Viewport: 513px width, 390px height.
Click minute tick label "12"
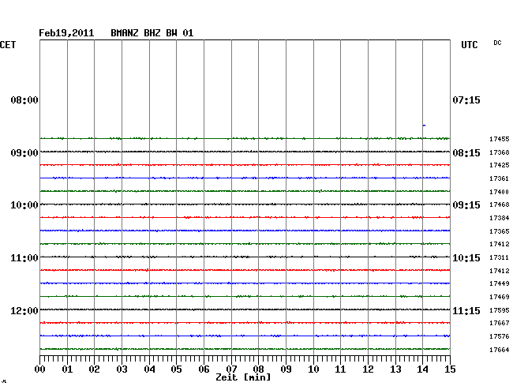coord(368,369)
